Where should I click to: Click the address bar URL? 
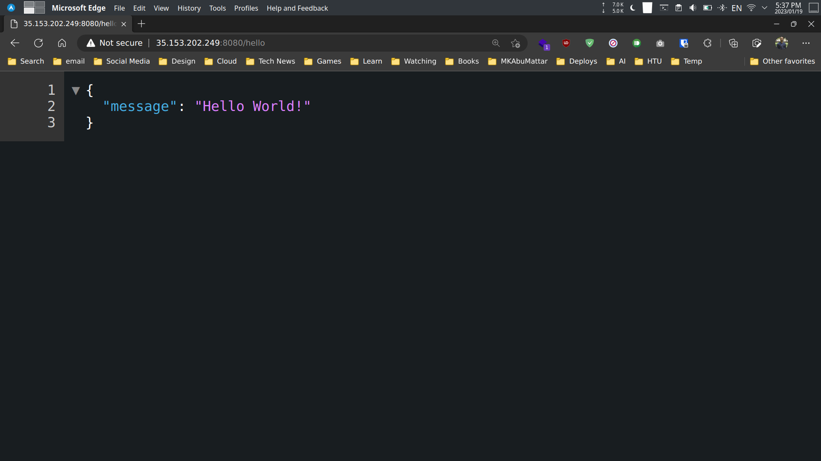click(x=210, y=43)
